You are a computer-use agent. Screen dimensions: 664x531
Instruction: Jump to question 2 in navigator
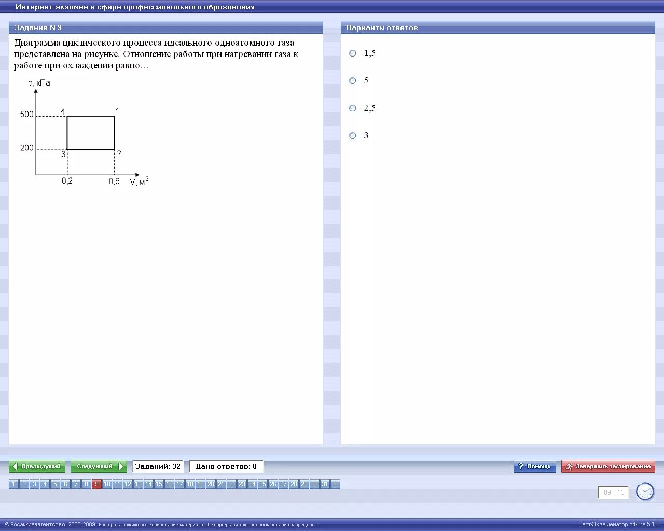coord(24,484)
